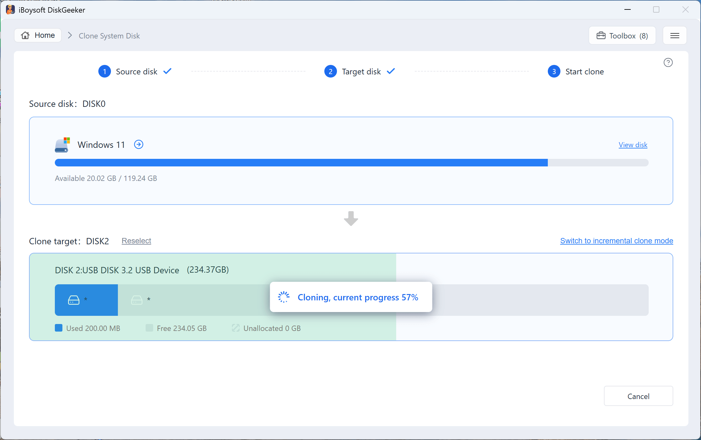This screenshot has height=440, width=701.
Task: Click the breadcrumb chevron after Home
Action: [70, 35]
